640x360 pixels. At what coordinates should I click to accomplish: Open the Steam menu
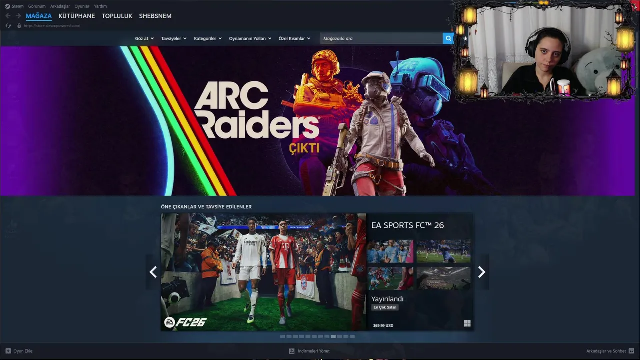17,6
